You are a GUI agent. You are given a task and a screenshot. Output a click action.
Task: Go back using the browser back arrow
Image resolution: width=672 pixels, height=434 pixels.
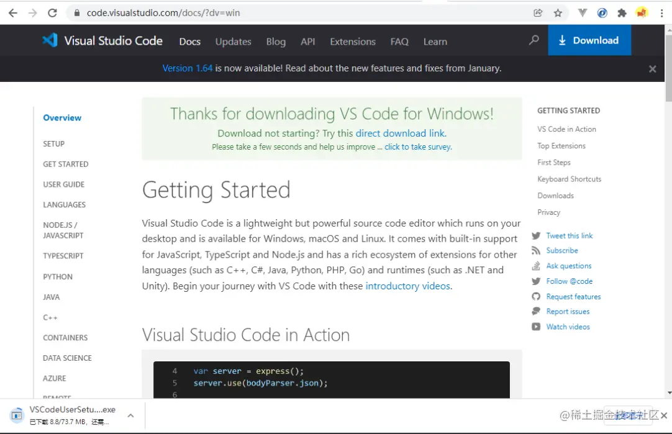click(13, 13)
